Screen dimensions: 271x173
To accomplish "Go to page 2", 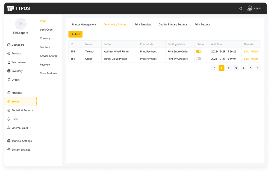I will pyautogui.click(x=229, y=68).
